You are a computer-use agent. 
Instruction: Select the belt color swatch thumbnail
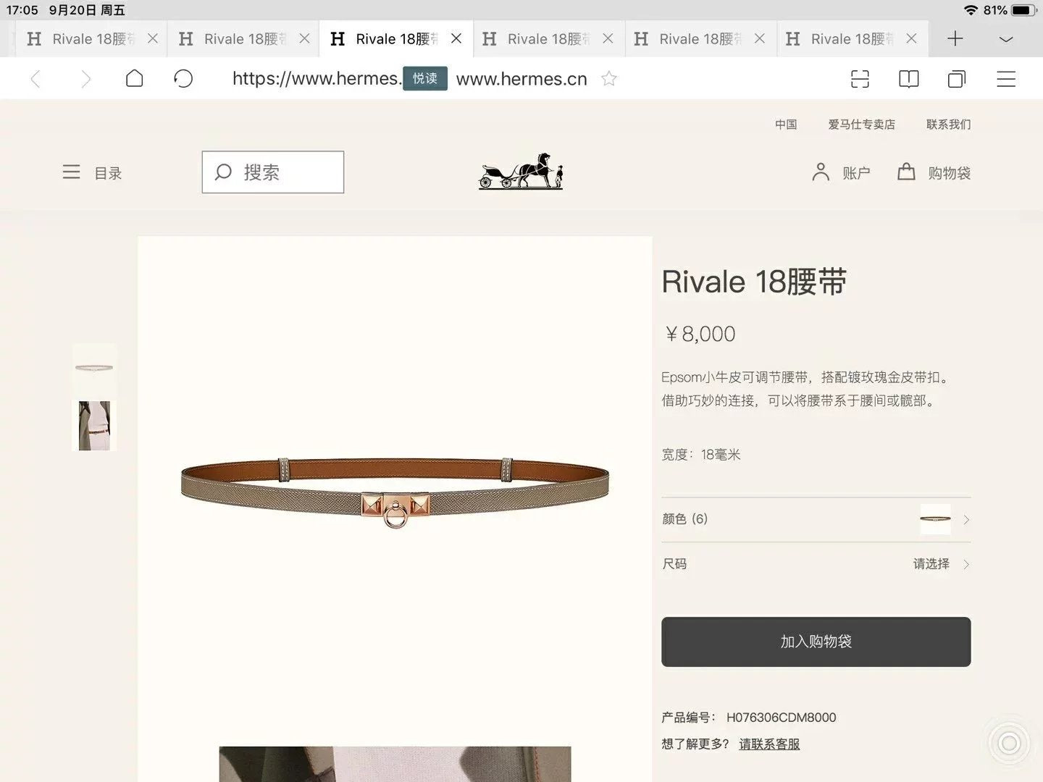pyautogui.click(x=935, y=519)
